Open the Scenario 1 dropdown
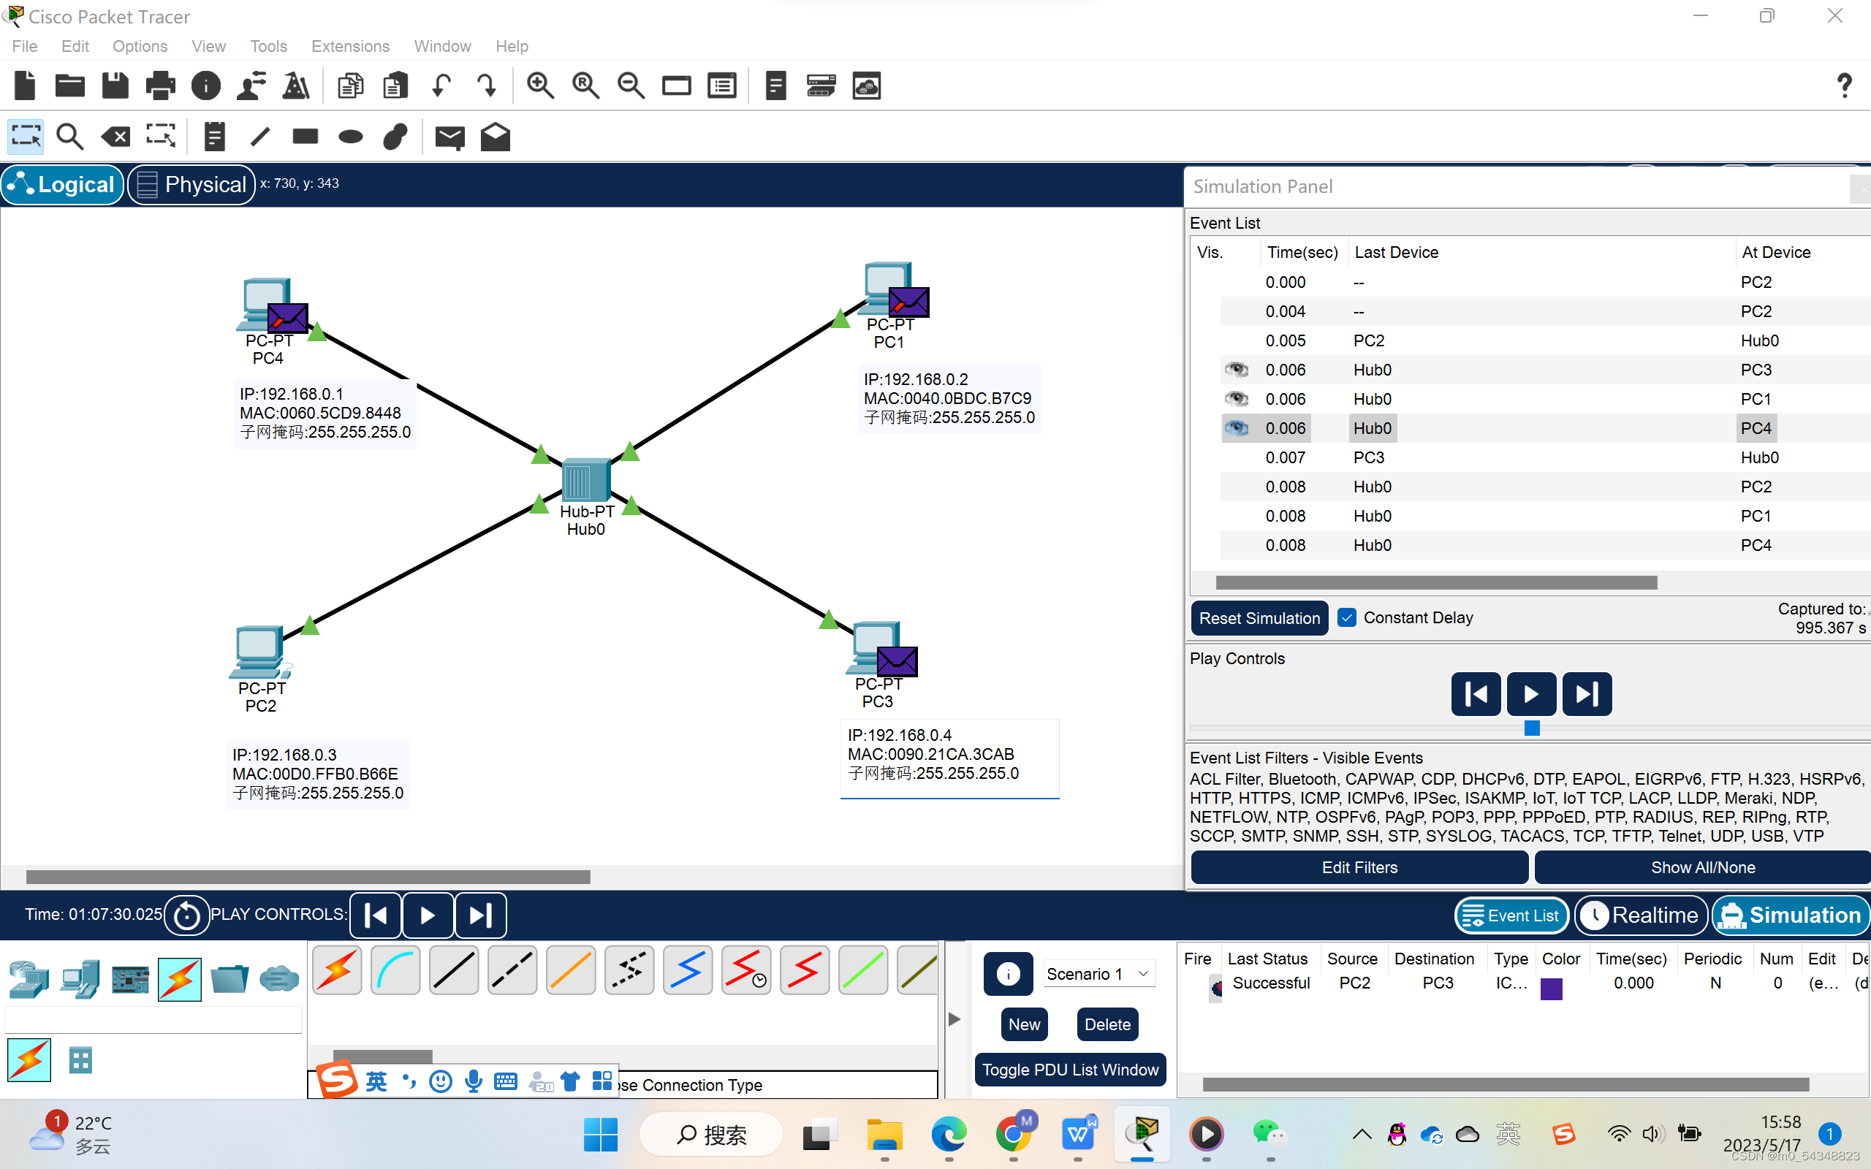Image resolution: width=1871 pixels, height=1169 pixels. [x=1098, y=974]
